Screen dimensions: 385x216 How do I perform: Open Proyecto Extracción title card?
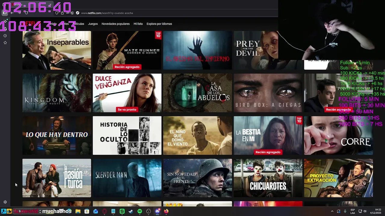[x=338, y=178]
